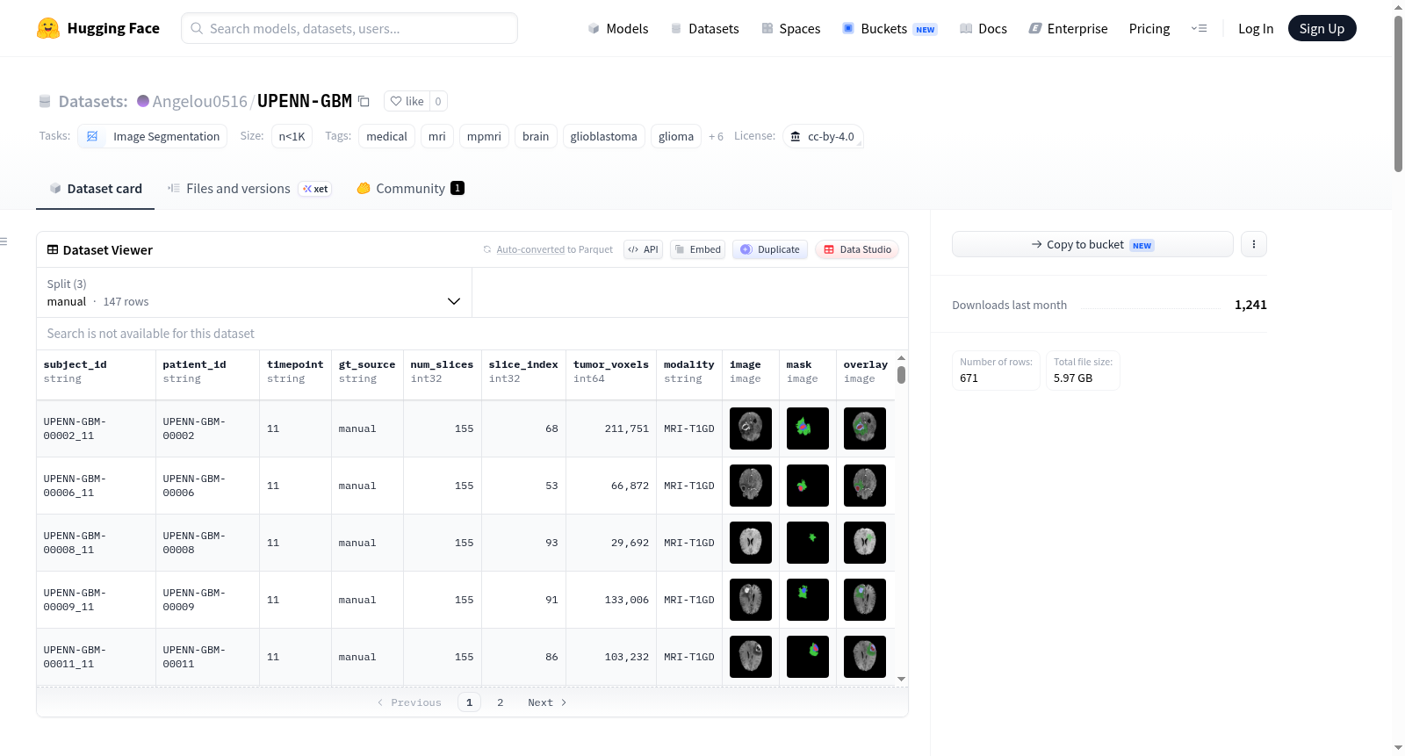This screenshot has height=756, width=1405.
Task: Click the mri tag
Action: (x=437, y=136)
